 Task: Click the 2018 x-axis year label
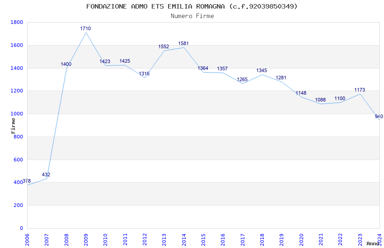pyautogui.click(x=262, y=240)
